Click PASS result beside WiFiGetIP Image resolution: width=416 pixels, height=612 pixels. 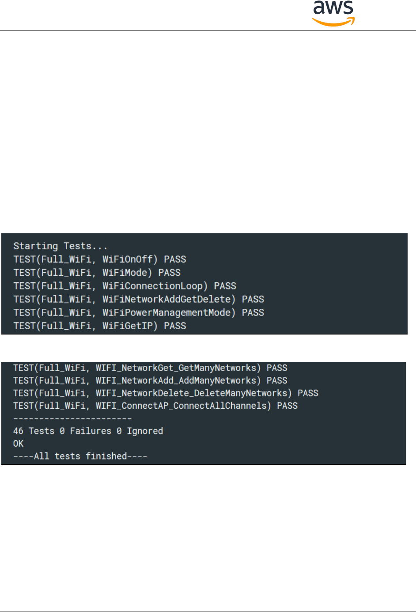(175, 326)
